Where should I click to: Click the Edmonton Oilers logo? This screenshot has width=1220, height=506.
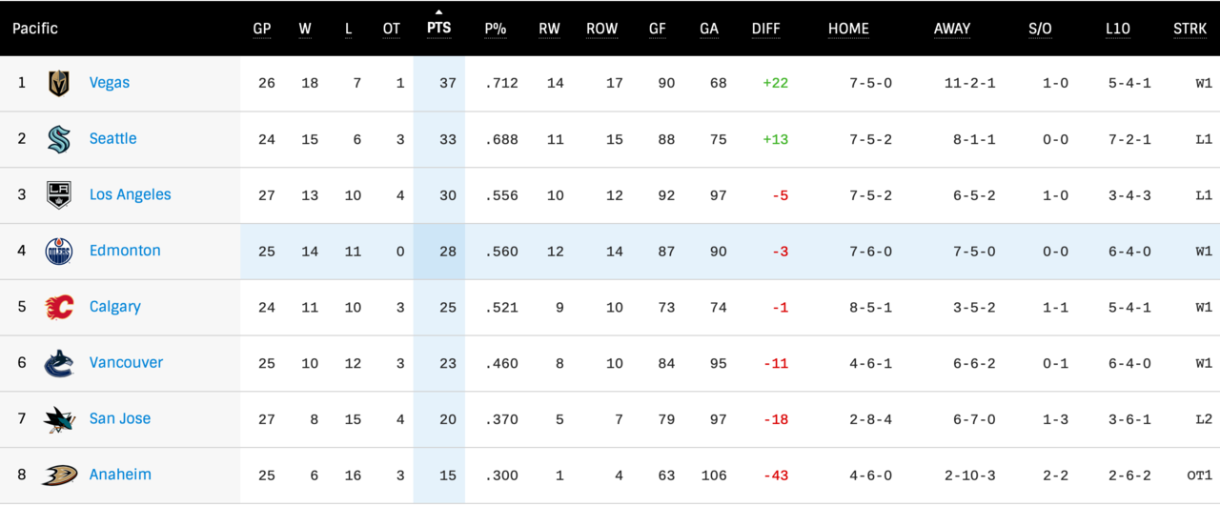[x=59, y=252]
